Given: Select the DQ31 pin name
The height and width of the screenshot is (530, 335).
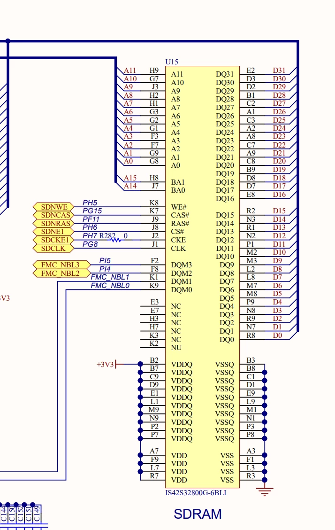Looking at the screenshot, I should coord(225,74).
